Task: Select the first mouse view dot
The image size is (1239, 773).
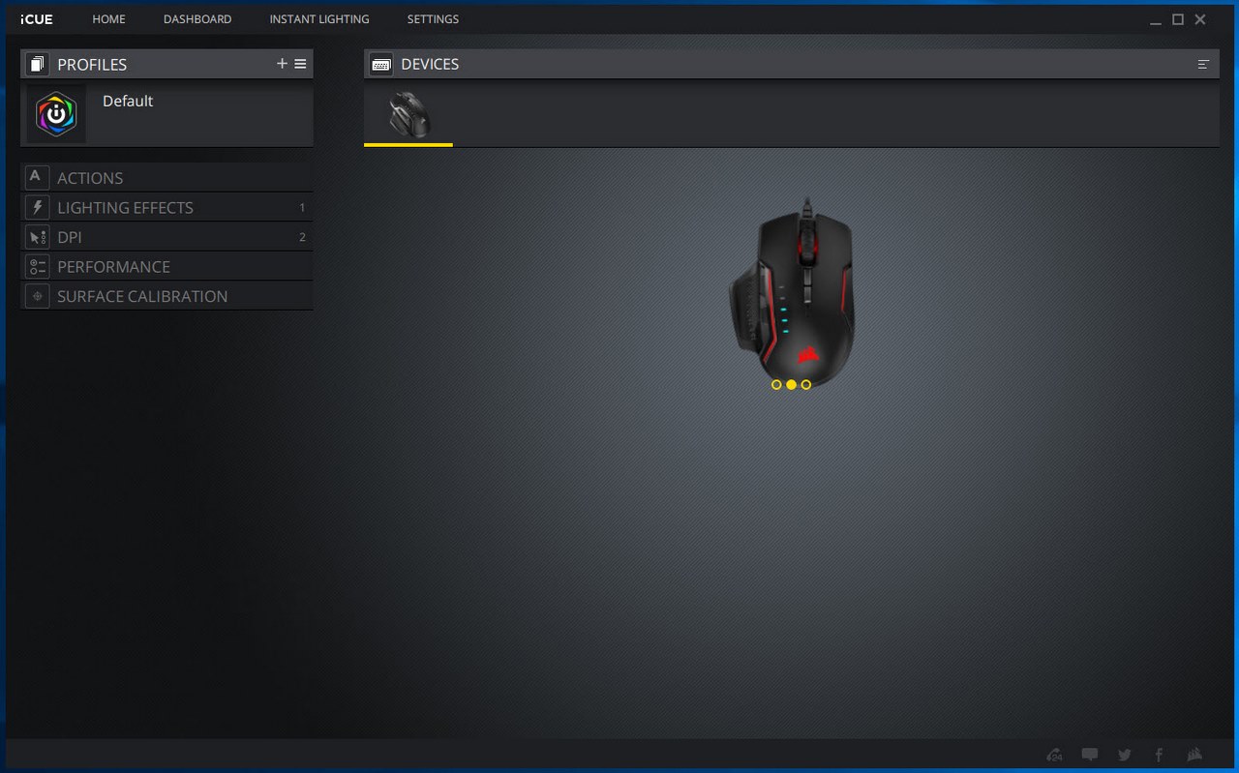Action: pyautogui.click(x=776, y=384)
